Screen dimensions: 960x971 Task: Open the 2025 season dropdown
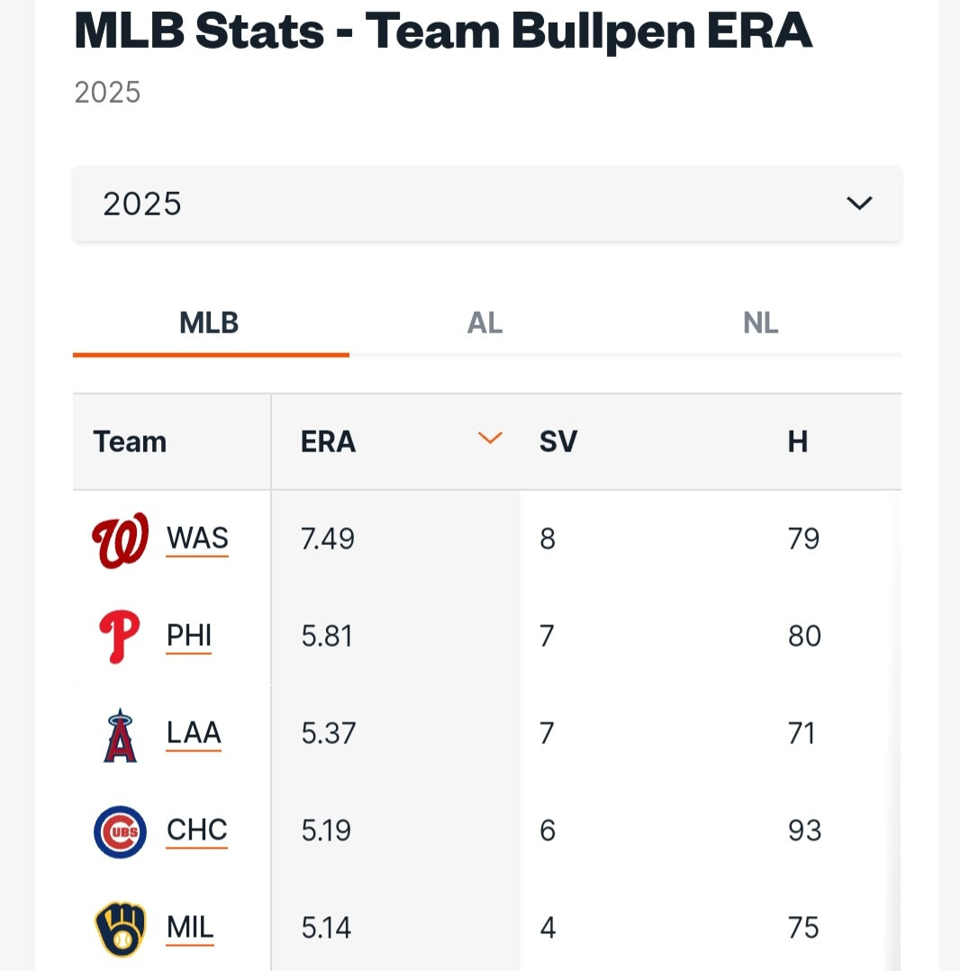486,204
